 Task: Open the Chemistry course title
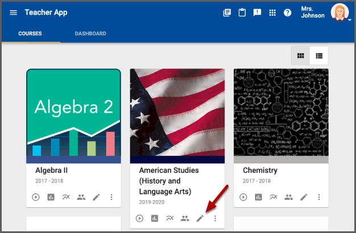(x=260, y=170)
